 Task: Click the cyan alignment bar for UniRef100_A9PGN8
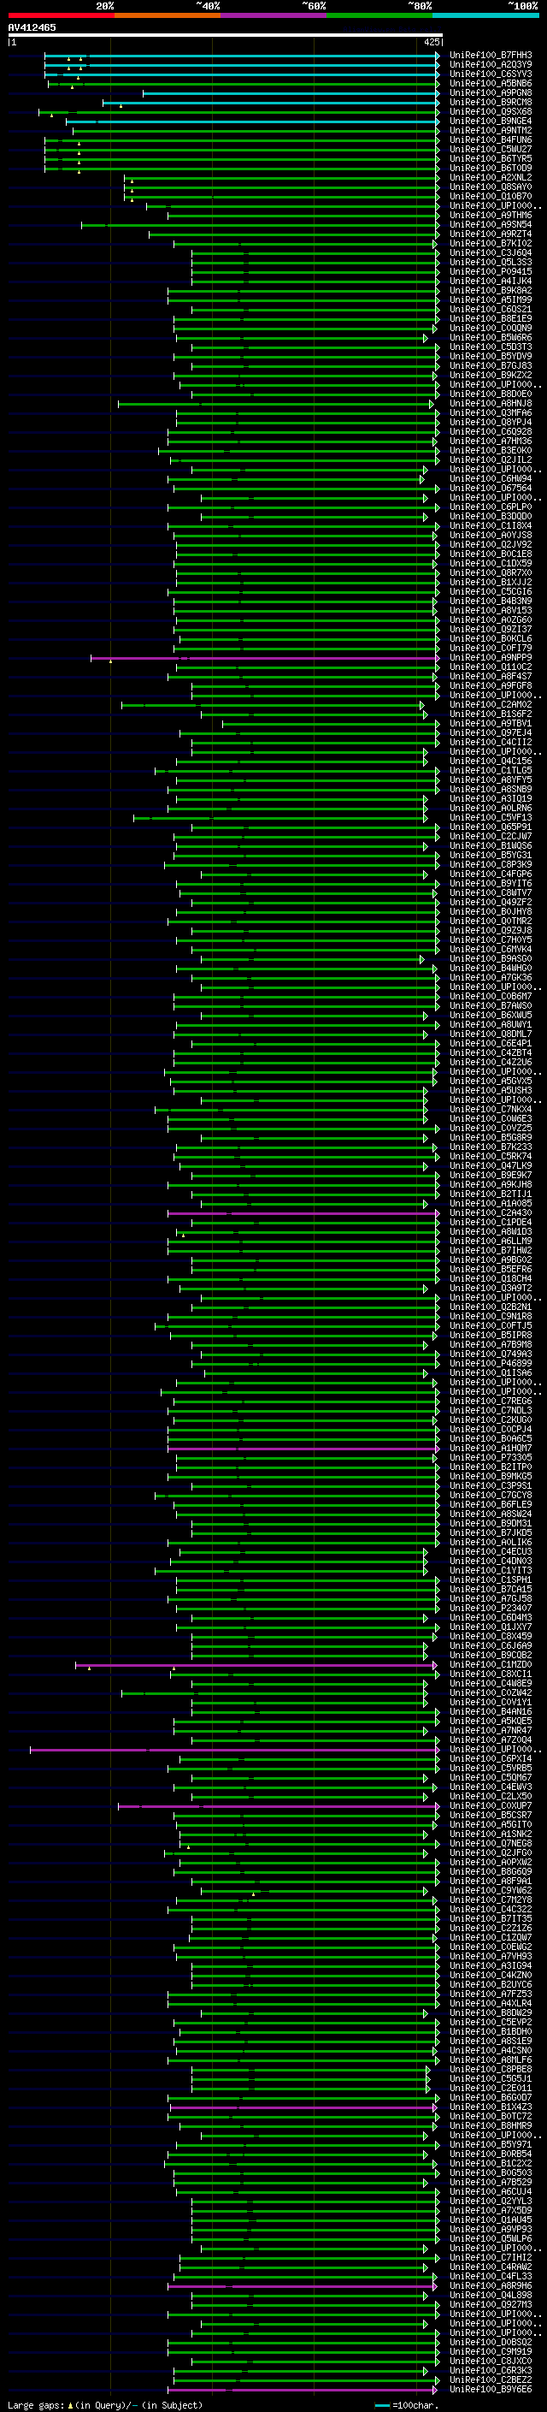click(x=291, y=93)
